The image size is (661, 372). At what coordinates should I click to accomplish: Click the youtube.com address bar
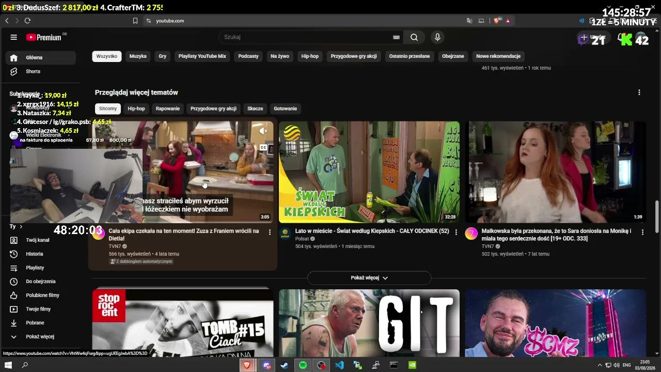tap(302, 21)
